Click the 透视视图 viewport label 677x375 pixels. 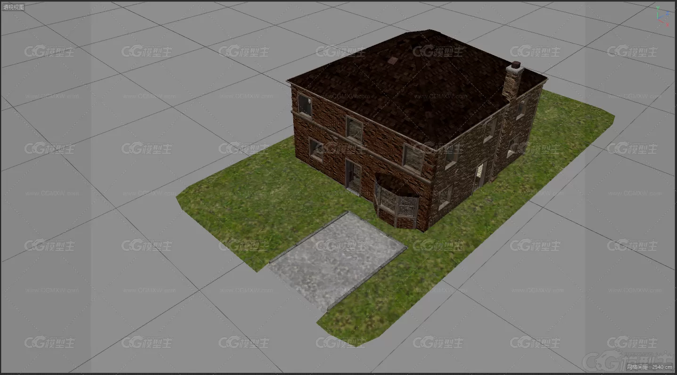(14, 7)
